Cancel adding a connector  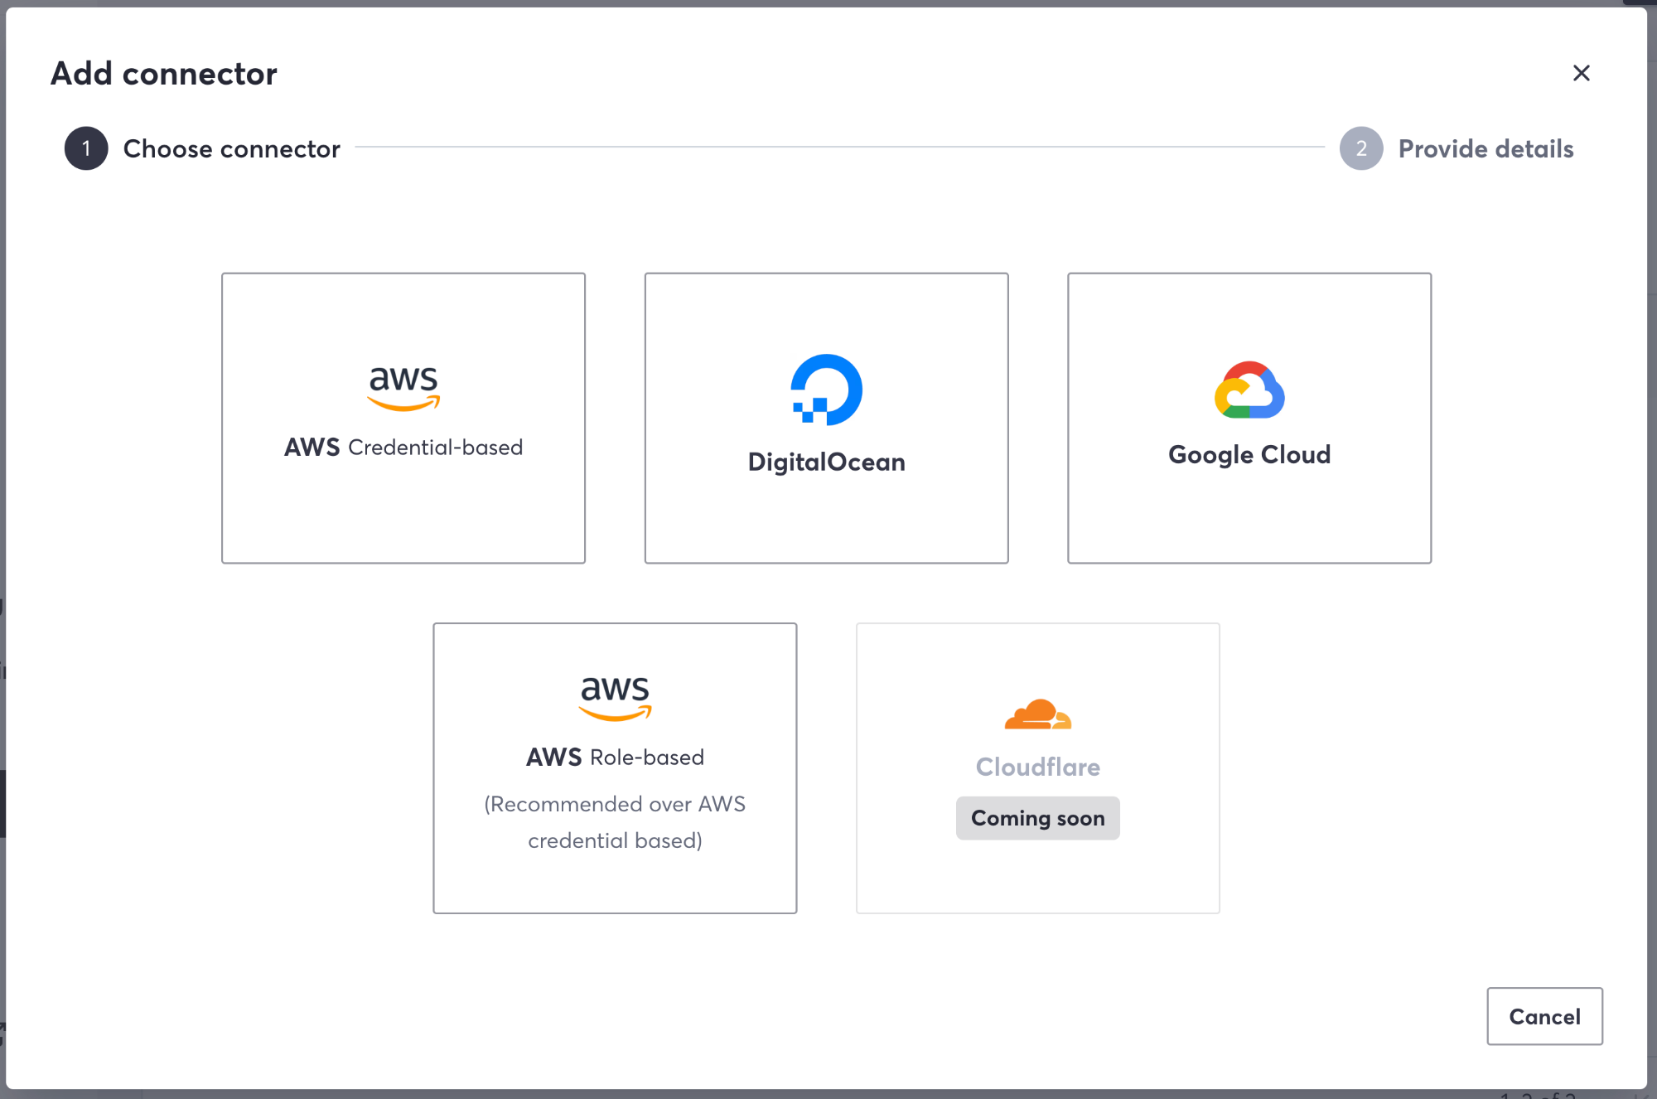pyautogui.click(x=1544, y=1016)
